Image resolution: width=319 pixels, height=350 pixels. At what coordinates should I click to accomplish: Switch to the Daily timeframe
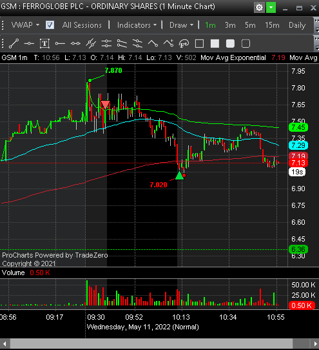pyautogui.click(x=297, y=25)
